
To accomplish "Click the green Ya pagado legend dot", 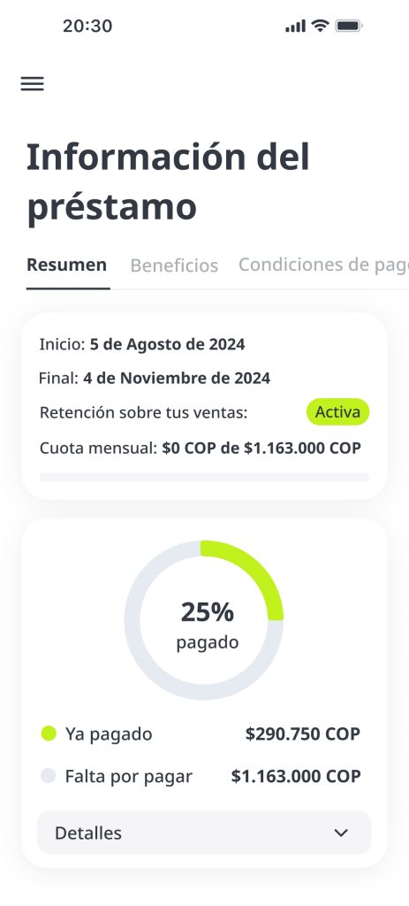I will point(49,733).
